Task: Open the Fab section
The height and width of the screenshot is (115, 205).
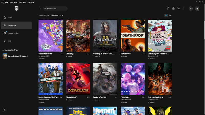Action: tap(16, 41)
